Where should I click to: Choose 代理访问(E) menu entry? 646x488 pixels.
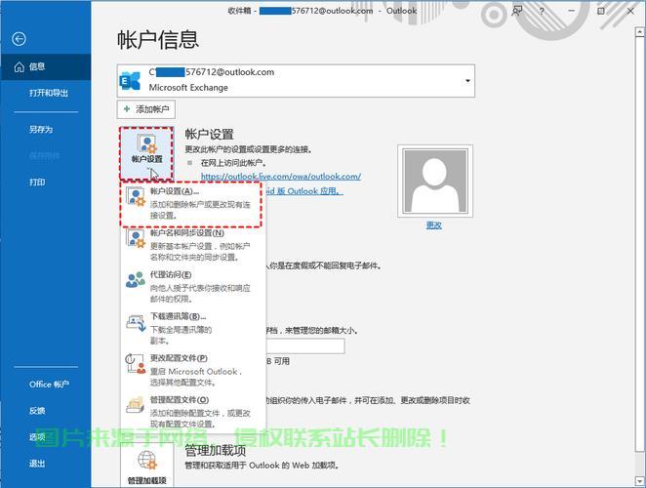point(193,286)
